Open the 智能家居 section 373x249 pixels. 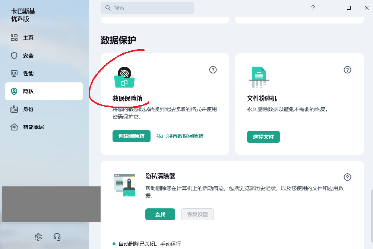coord(33,127)
